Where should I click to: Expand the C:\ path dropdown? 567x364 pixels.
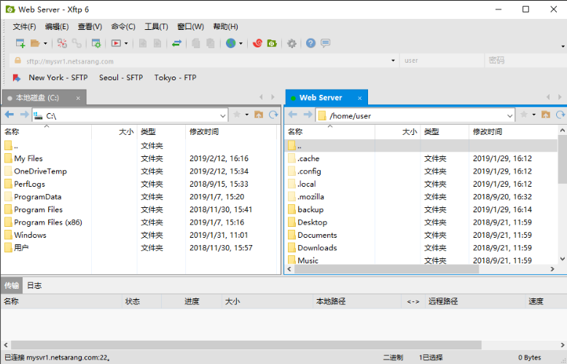point(223,116)
